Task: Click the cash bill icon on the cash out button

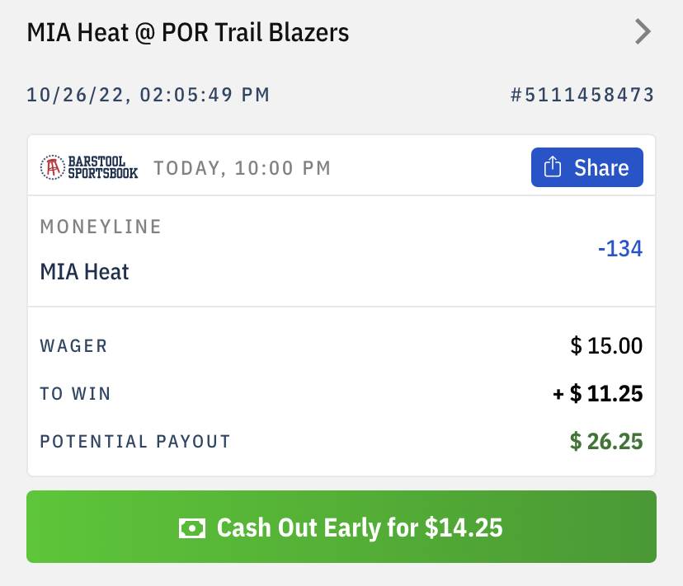Action: [x=192, y=527]
